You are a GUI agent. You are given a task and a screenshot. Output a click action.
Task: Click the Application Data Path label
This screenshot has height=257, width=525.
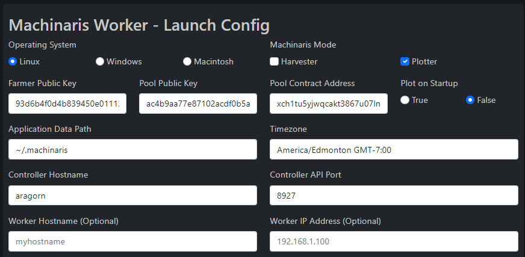click(50, 129)
